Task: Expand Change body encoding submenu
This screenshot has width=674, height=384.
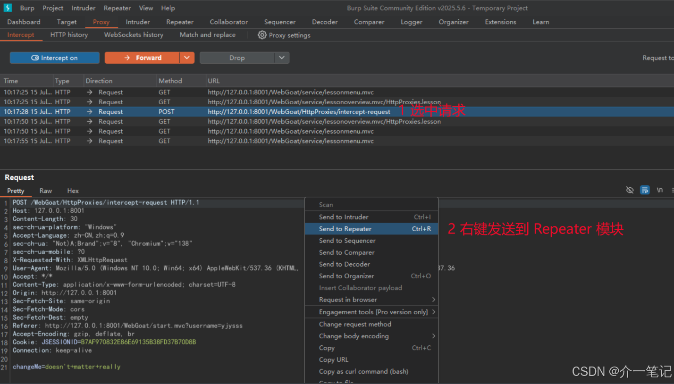Action: pos(371,336)
